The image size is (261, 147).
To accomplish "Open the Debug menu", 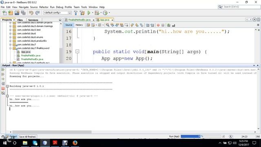I will tap(60, 7).
